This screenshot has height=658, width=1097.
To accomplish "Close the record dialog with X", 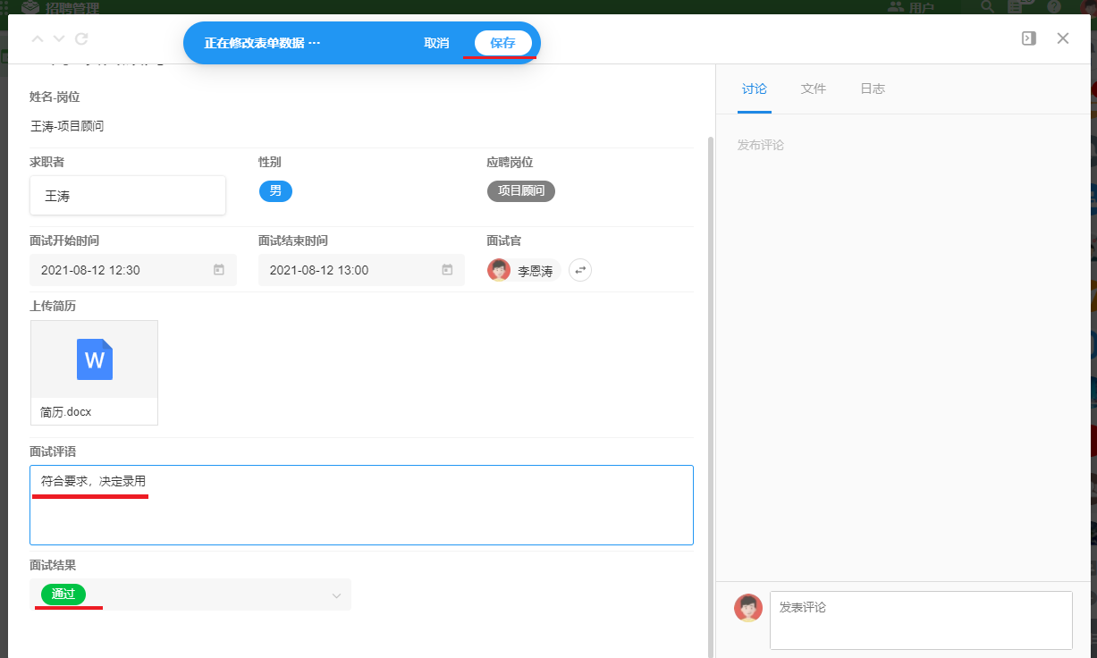I will point(1063,38).
